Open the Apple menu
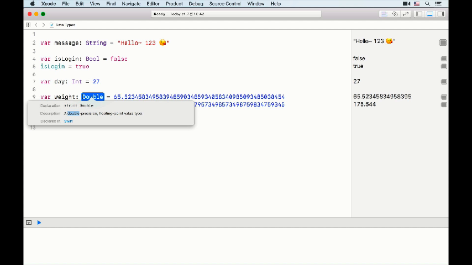The height and width of the screenshot is (265, 472). pyautogui.click(x=33, y=4)
